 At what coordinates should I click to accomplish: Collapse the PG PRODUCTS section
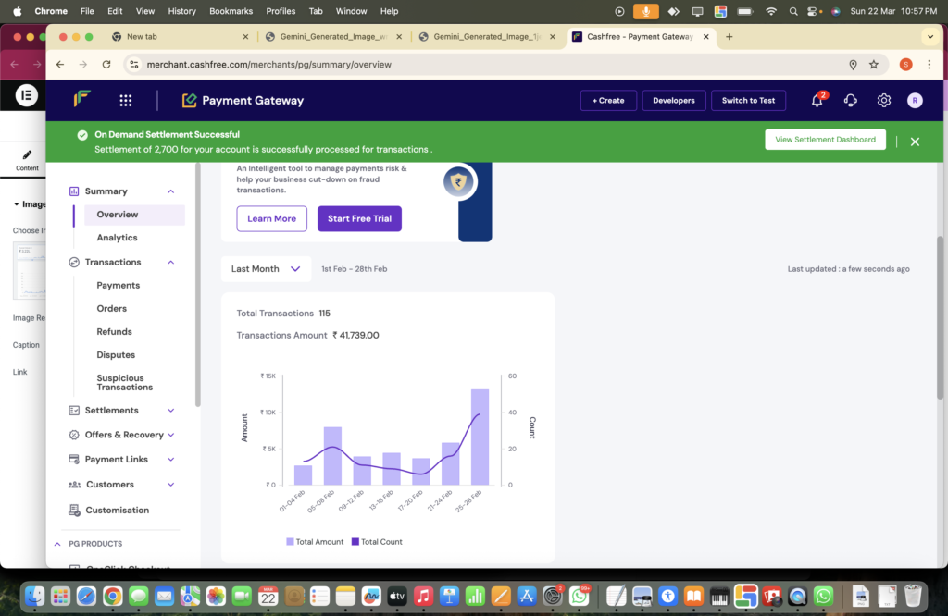pyautogui.click(x=57, y=544)
